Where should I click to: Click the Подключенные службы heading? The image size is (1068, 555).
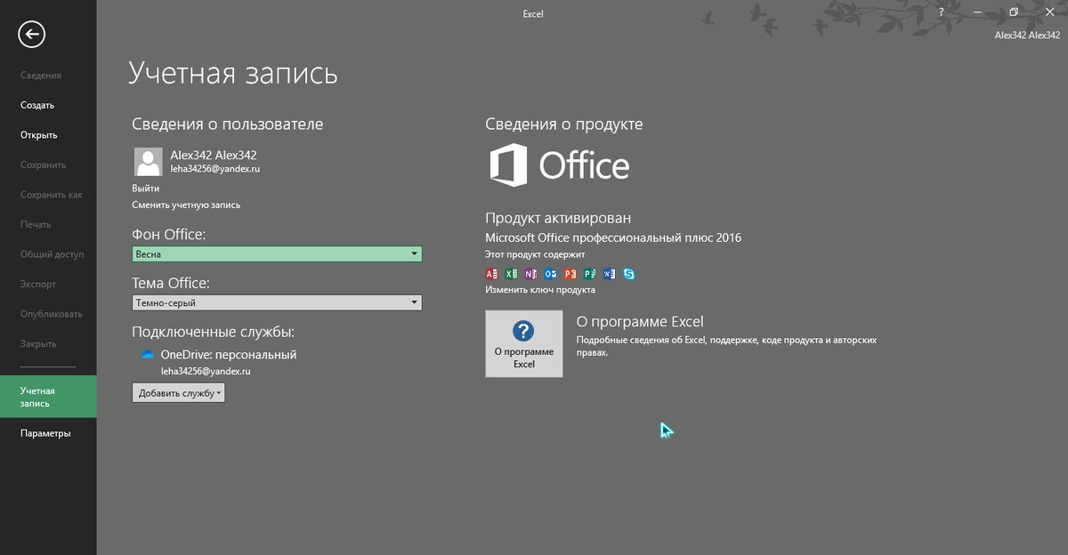coord(214,332)
